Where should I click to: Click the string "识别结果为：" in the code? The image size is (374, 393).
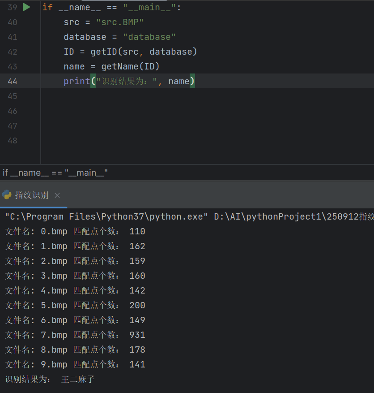127,81
